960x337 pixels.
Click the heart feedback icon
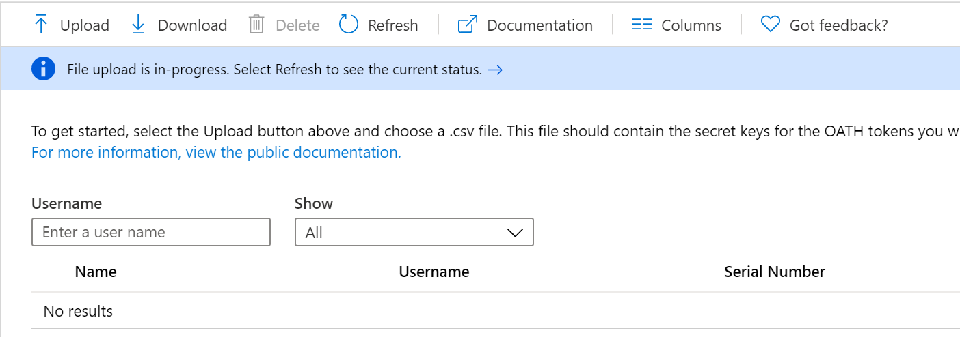pos(770,25)
